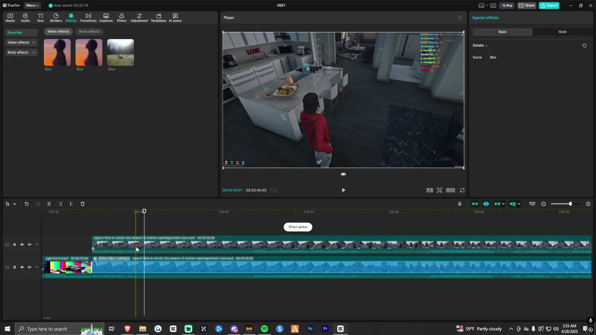Switch to the Body effects tab
The height and width of the screenshot is (335, 596).
point(89,32)
